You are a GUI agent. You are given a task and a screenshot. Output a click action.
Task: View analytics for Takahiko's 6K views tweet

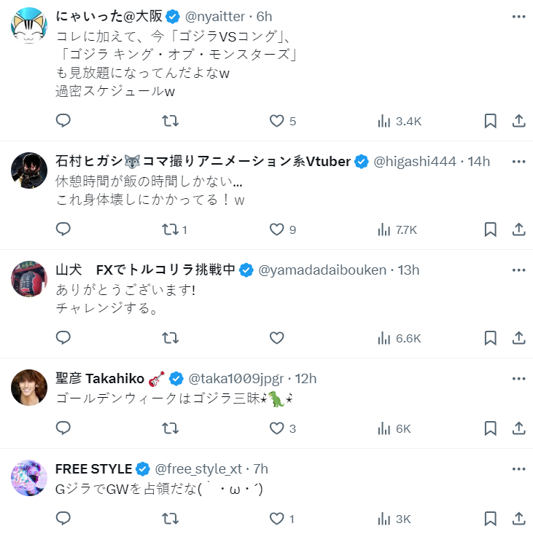coord(394,428)
